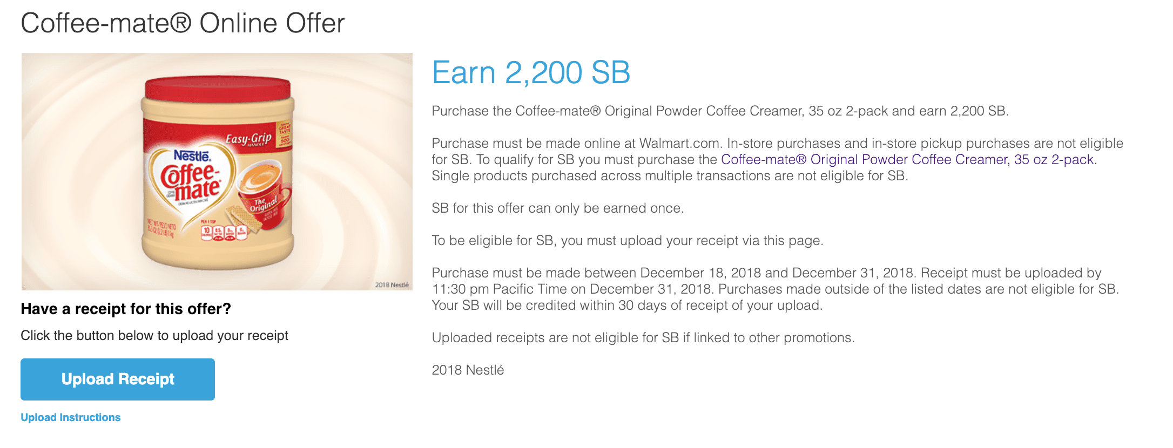Viewport: 1173px width, 448px height.
Task: Open the Upload Instructions link
Action: coord(70,417)
